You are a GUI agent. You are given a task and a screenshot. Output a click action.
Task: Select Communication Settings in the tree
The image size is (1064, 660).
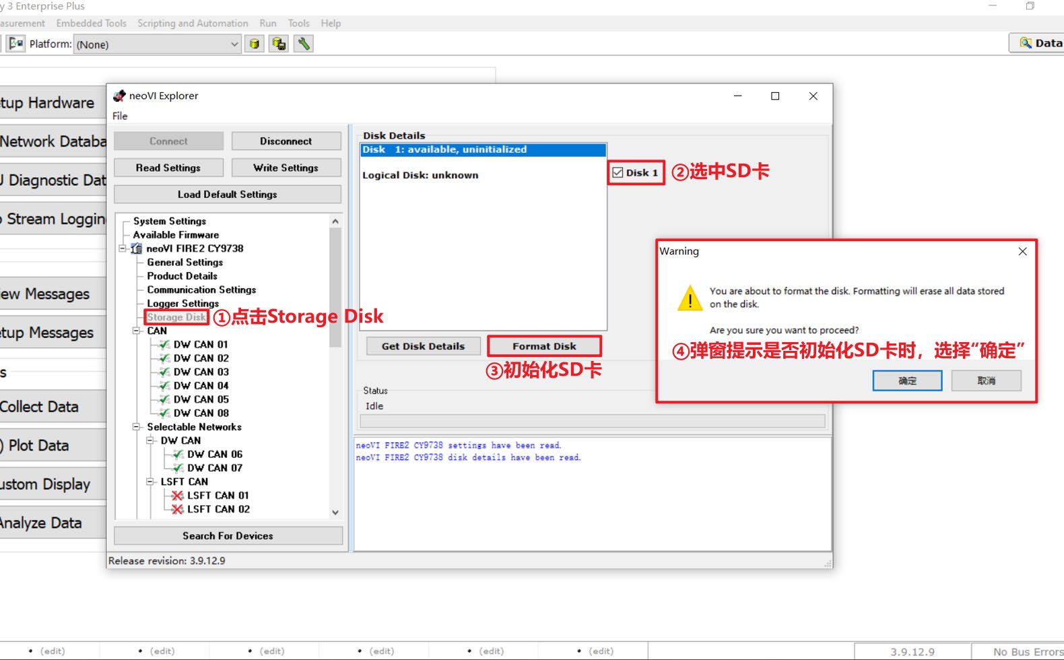pyautogui.click(x=202, y=290)
